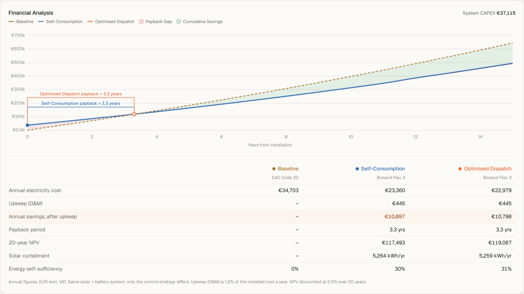Click the x-axis tick label 8
Viewport: 524px width, 294px height.
tap(286, 137)
